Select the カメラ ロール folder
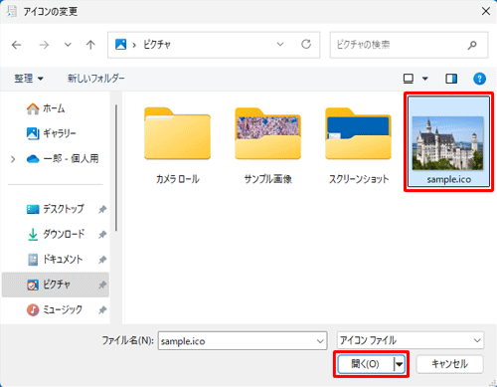Image resolution: width=497 pixels, height=387 pixels. [178, 145]
